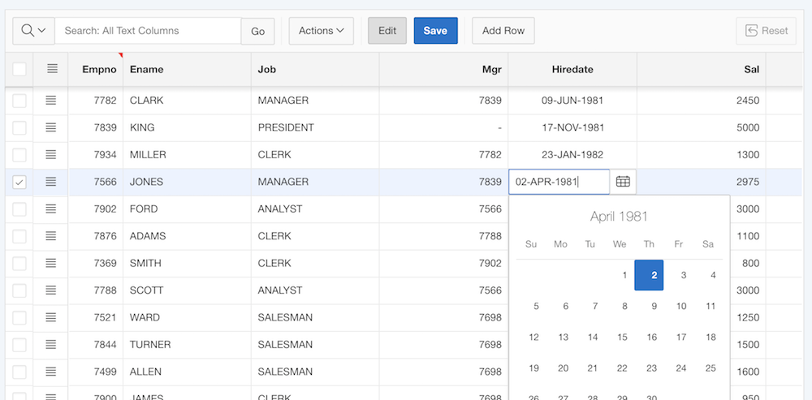
Task: Pick April 15 in the calendar
Action: click(x=622, y=337)
